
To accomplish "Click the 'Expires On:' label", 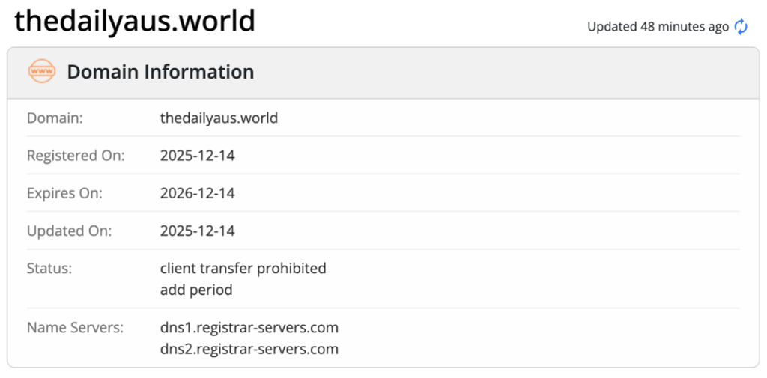I will pos(64,193).
